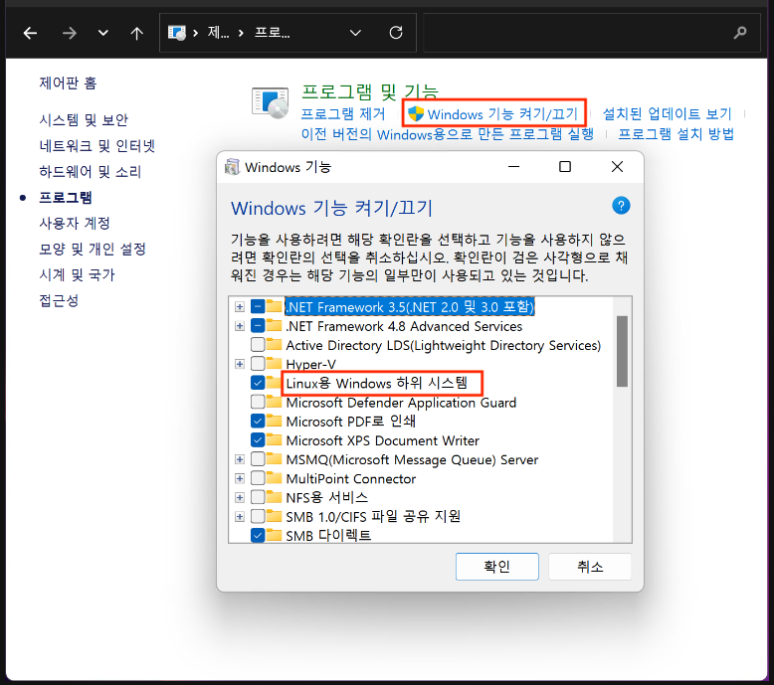Open 프로그램 및 기능 heading link

point(370,91)
